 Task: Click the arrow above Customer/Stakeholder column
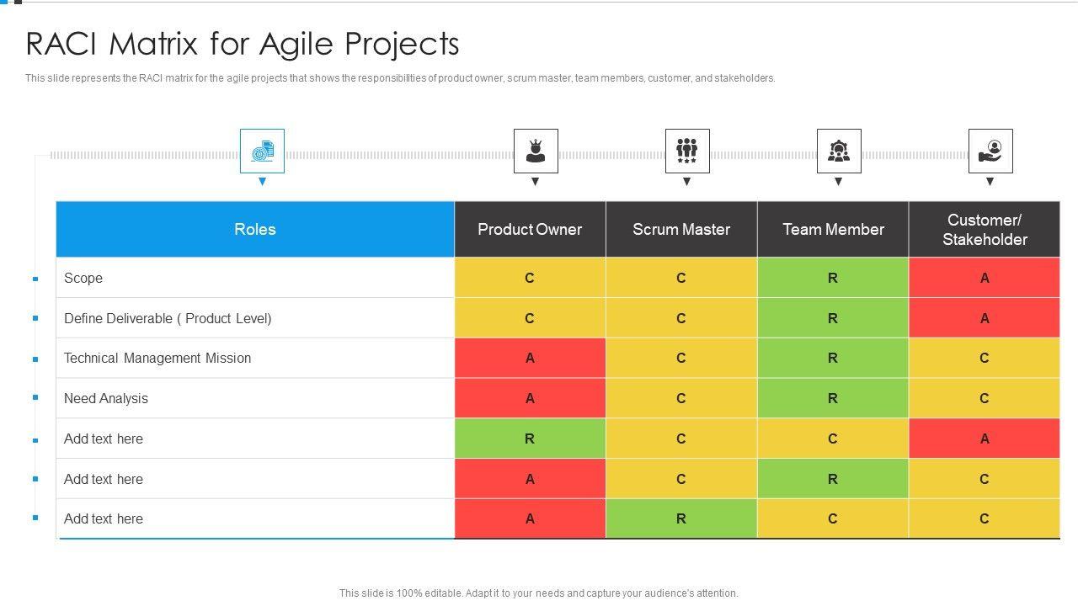(x=990, y=182)
